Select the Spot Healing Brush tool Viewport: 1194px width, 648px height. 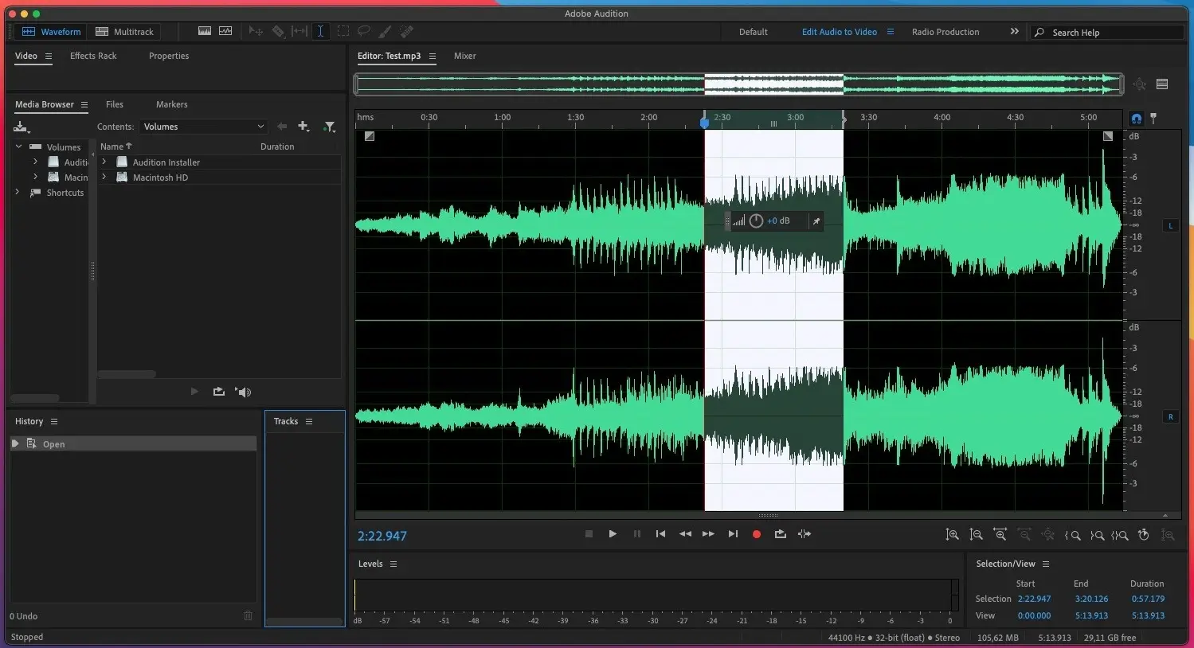pos(406,32)
